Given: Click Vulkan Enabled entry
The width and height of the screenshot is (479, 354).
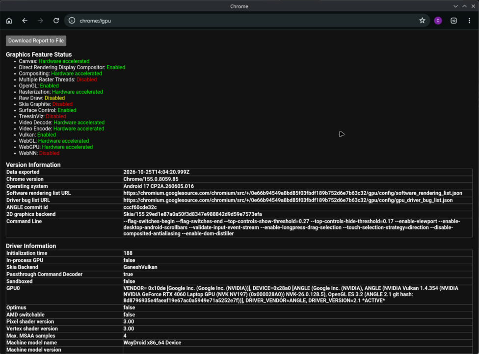Looking at the screenshot, I should 37,134.
